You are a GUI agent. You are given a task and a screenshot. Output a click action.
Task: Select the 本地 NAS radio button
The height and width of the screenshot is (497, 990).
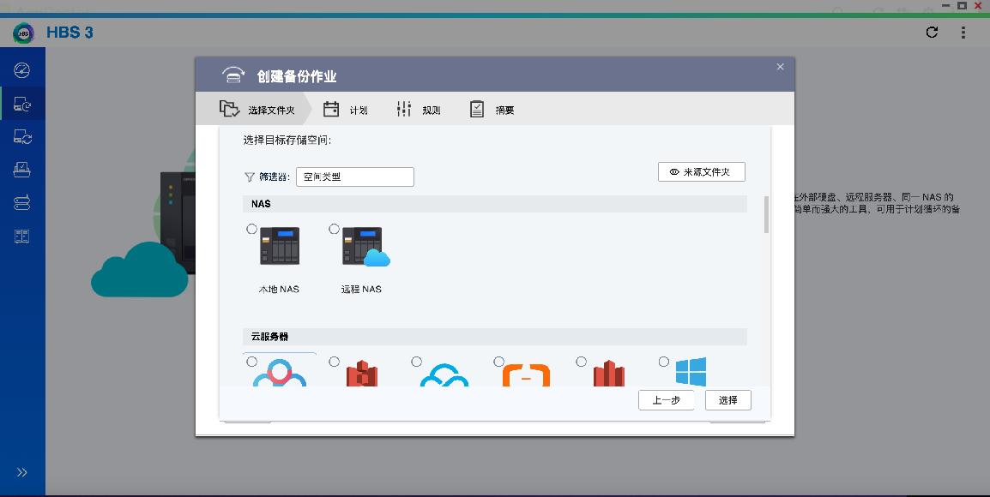pos(251,229)
